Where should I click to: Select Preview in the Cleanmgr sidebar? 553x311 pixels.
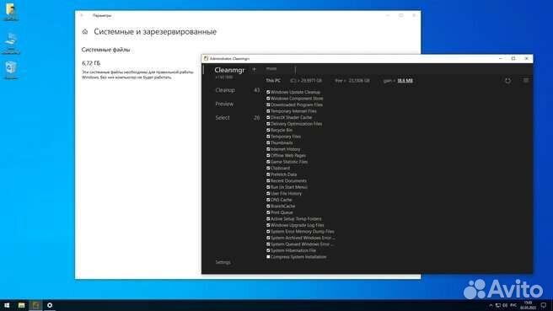[224, 104]
